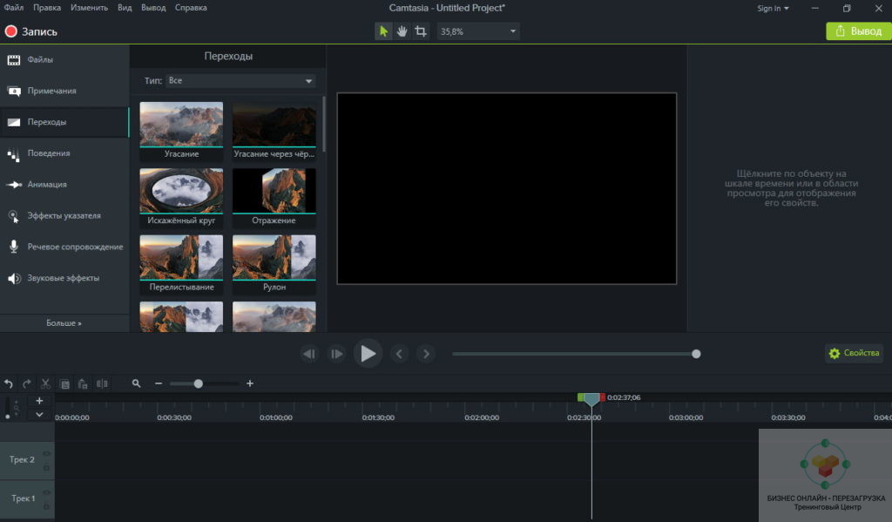Toggle visibility eye on Трек 2
The height and width of the screenshot is (522, 892).
[x=47, y=453]
